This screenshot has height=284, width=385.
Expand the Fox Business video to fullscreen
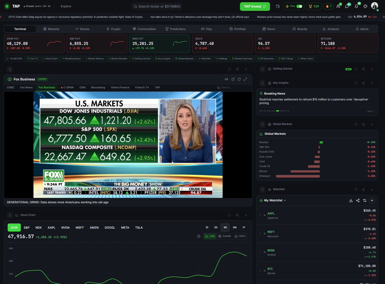(x=245, y=79)
